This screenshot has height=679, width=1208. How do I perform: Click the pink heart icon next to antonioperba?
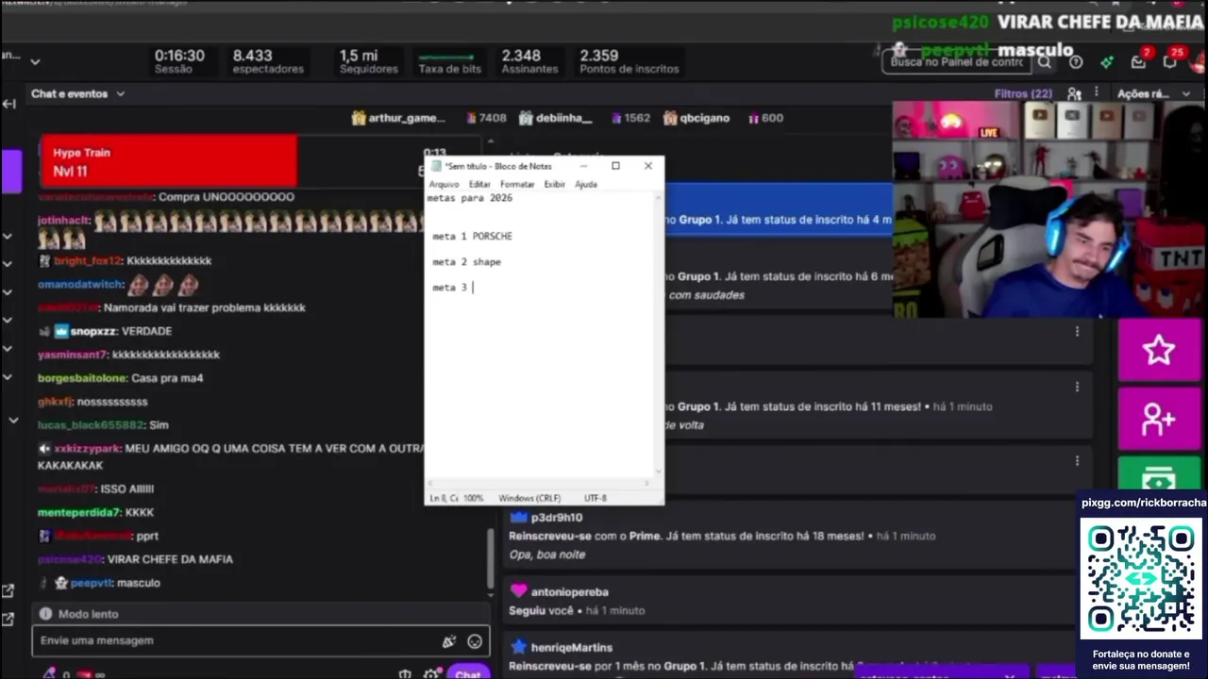coord(518,591)
